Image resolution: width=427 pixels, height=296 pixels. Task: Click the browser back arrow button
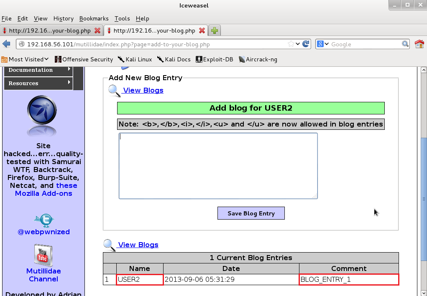[x=6, y=44]
